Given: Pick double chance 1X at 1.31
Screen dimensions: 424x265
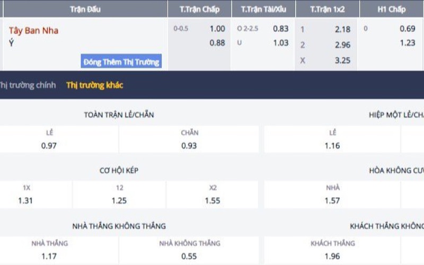Looking at the screenshot, I should click(26, 200).
